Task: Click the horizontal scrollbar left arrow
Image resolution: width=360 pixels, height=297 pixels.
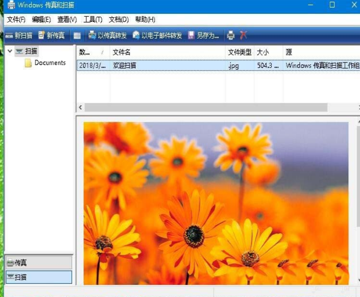Action: click(x=80, y=107)
